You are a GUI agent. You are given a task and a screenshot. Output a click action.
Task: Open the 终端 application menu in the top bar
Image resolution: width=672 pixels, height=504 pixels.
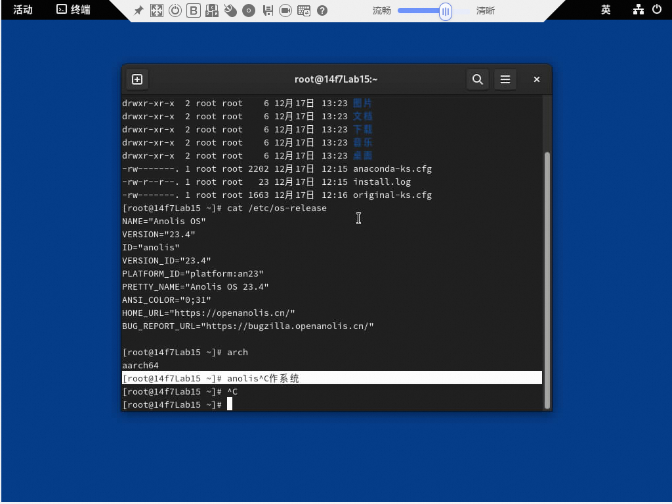73,10
